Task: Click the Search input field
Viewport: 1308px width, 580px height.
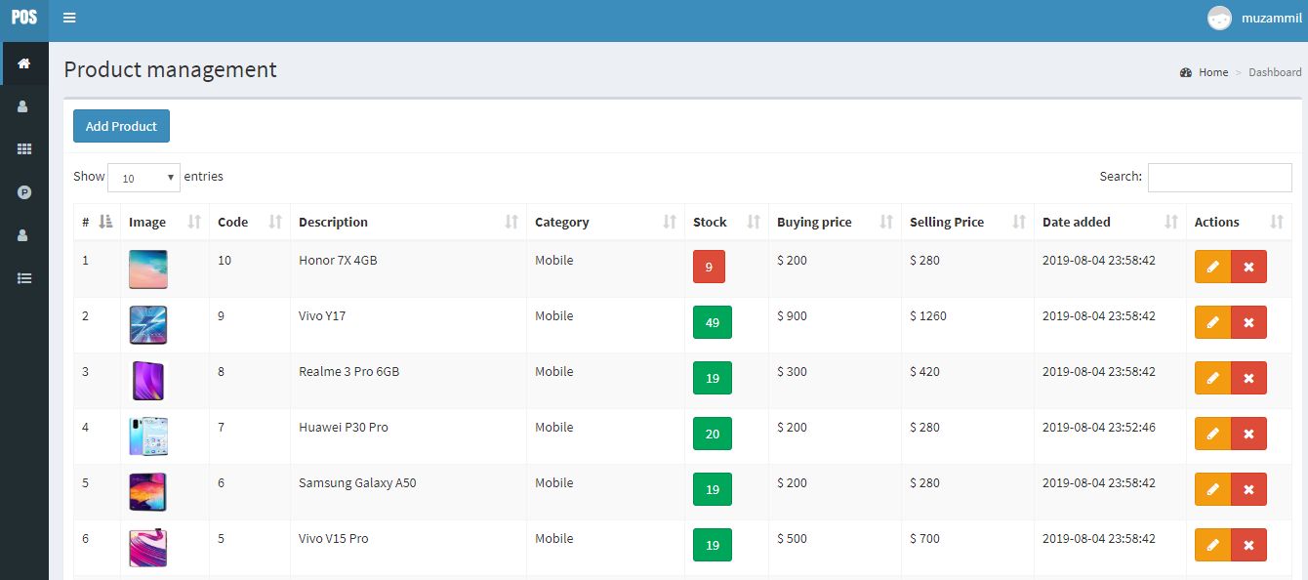Action: [1219, 178]
